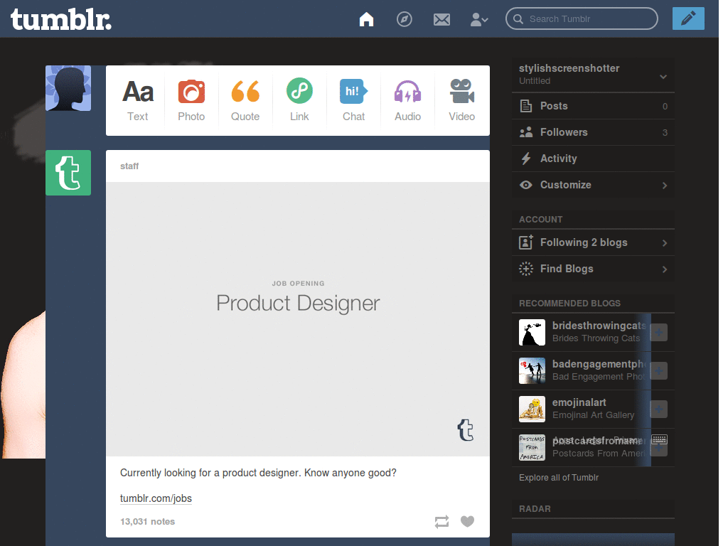
Task: Open the staff blog name link
Action: [129, 166]
